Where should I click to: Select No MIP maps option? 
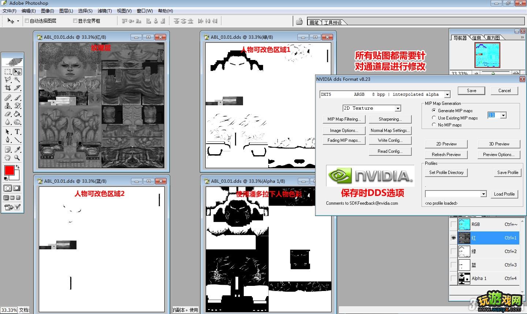(x=434, y=125)
